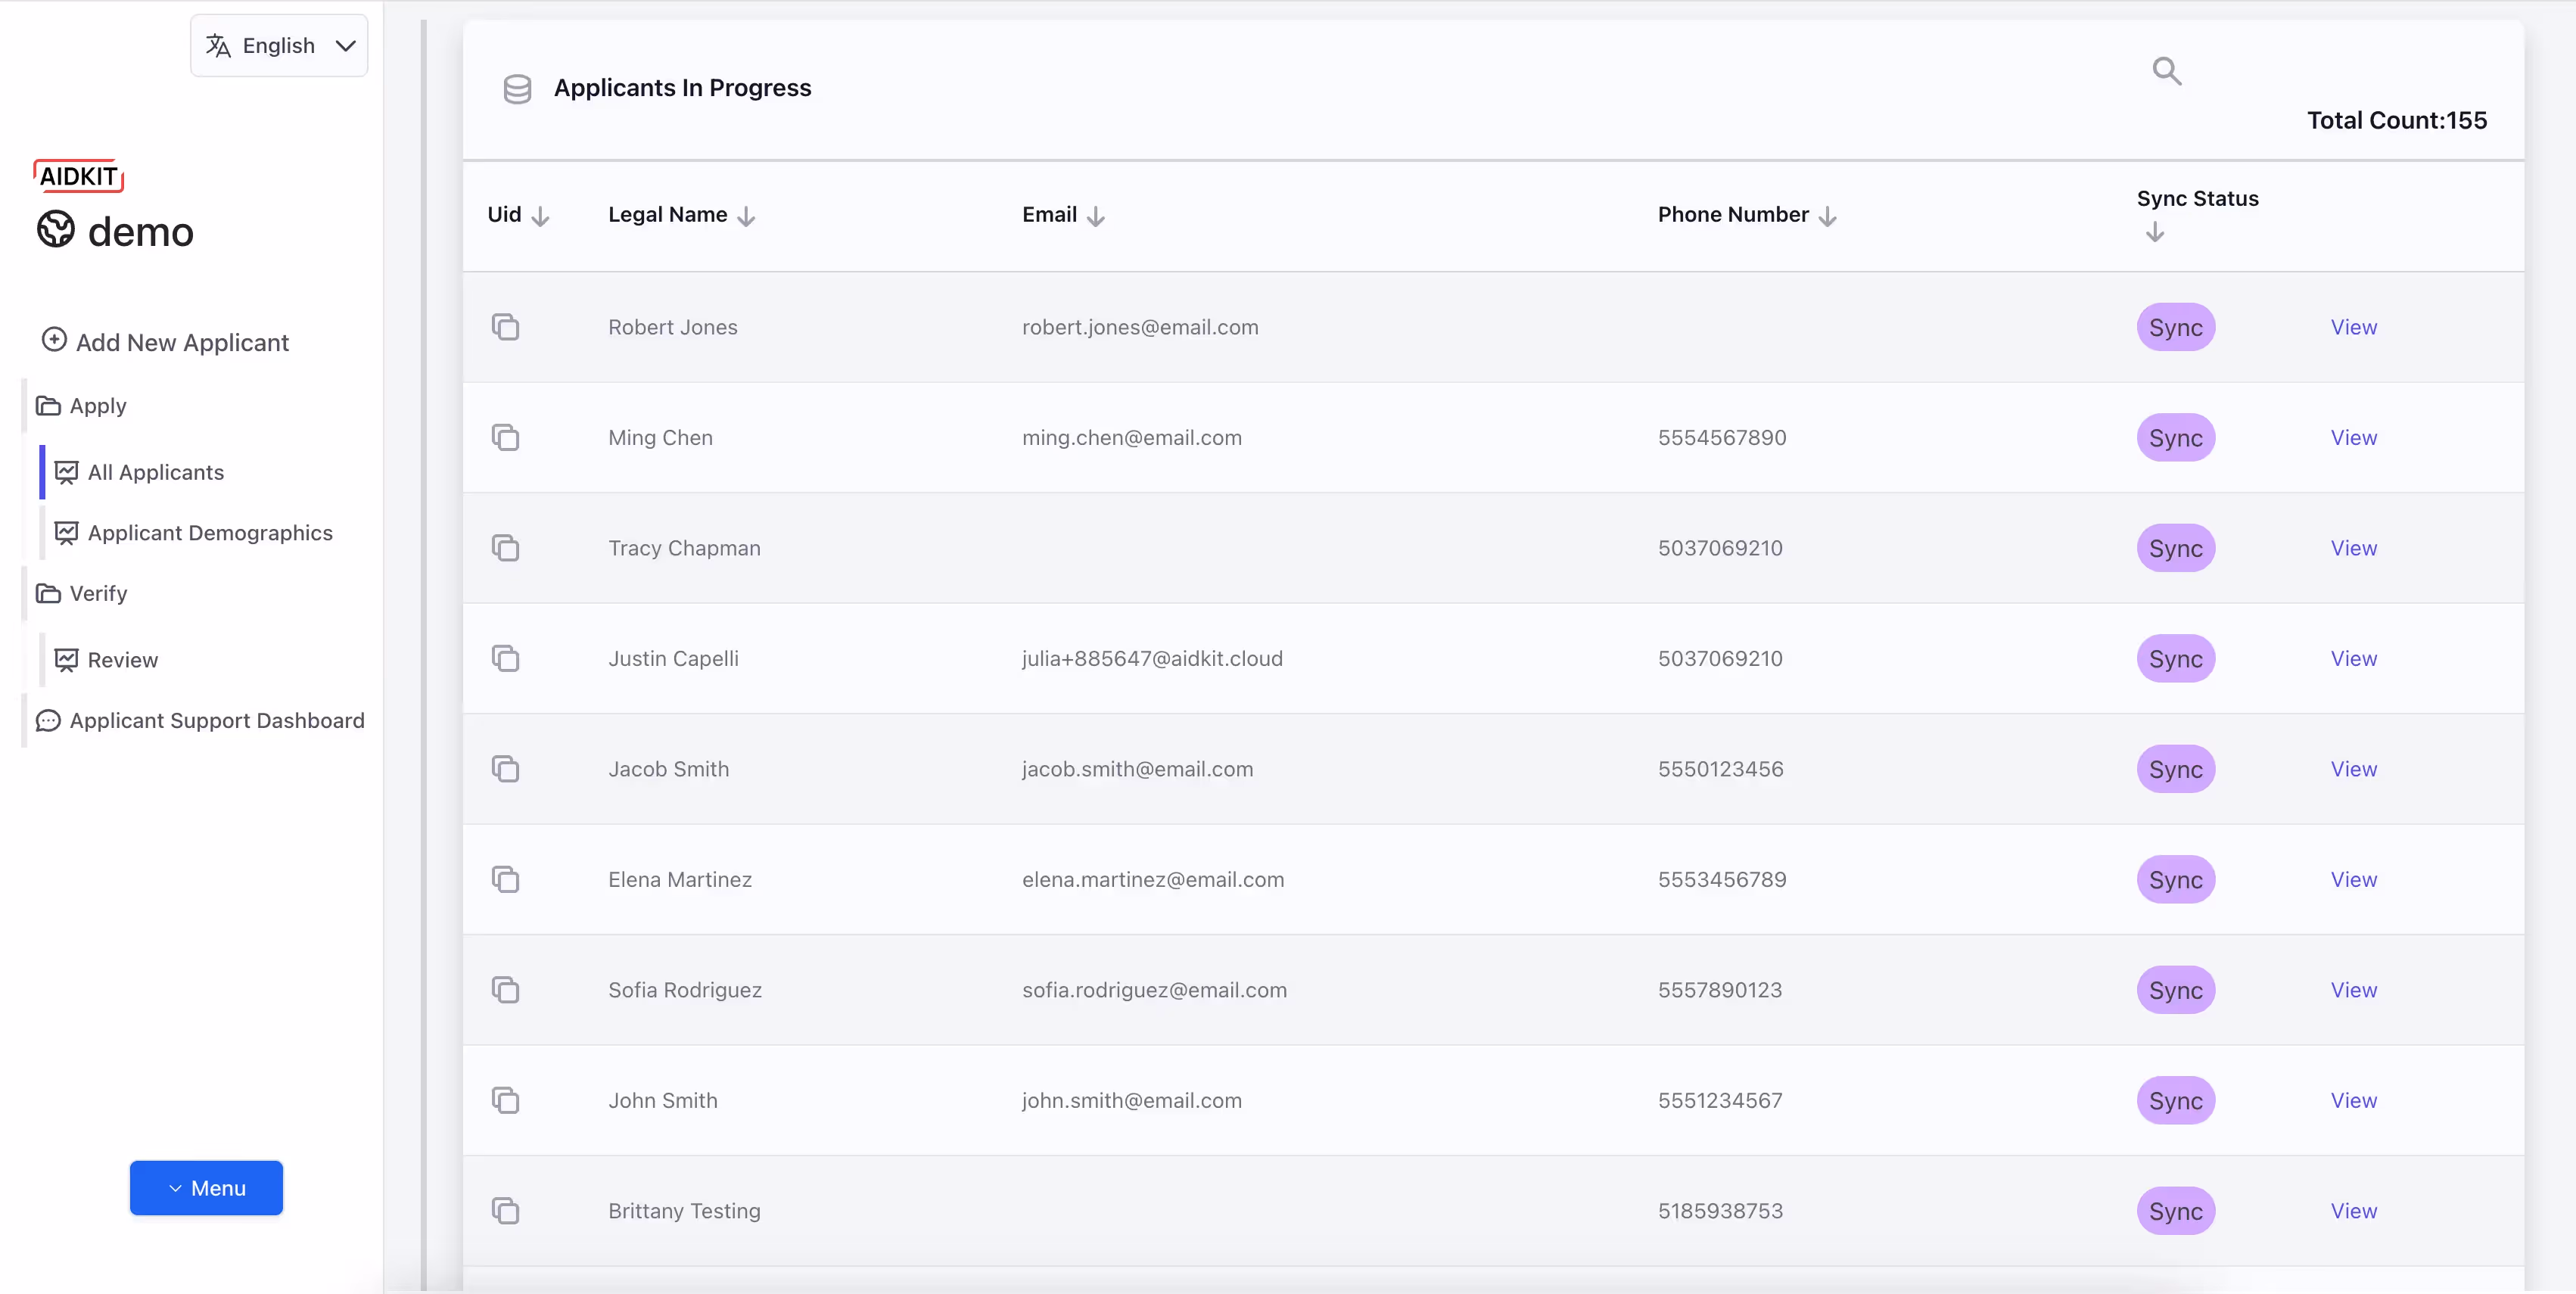Click Sync badge for Brittany Testing
Image resolution: width=2576 pixels, height=1294 pixels.
[x=2176, y=1211]
